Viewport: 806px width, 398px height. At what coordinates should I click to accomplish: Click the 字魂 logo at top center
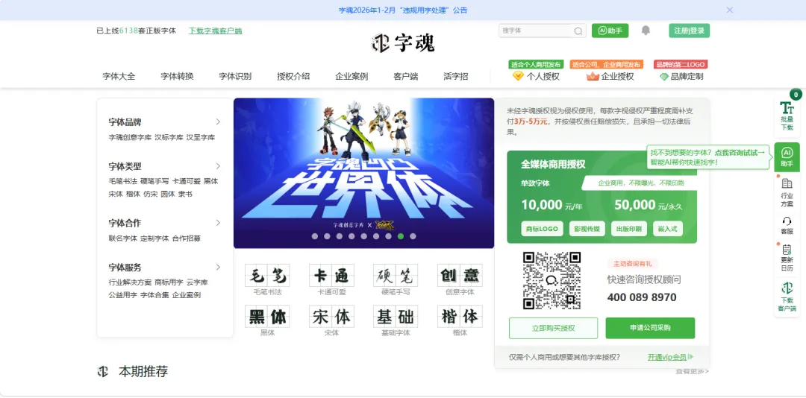pyautogui.click(x=403, y=42)
